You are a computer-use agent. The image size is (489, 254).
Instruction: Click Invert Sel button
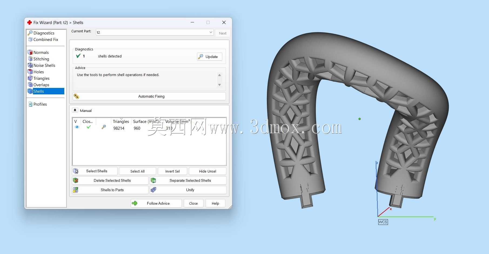(172, 171)
